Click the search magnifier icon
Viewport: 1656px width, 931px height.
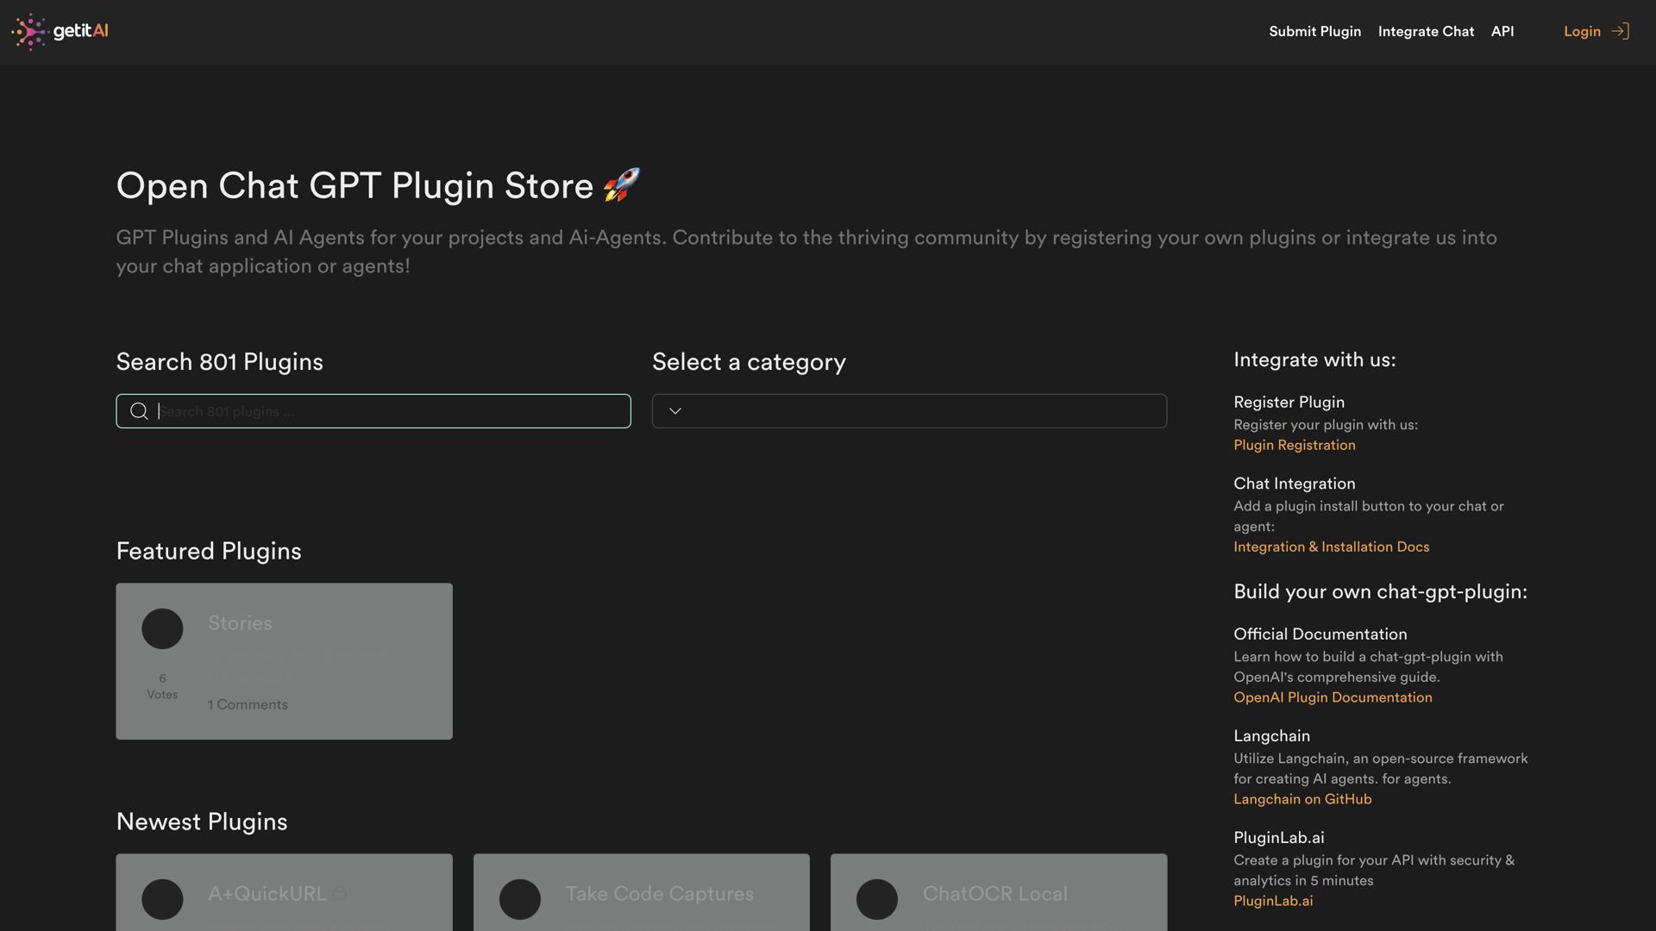(139, 411)
